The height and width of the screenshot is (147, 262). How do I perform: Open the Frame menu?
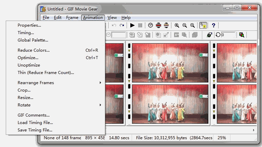72,18
